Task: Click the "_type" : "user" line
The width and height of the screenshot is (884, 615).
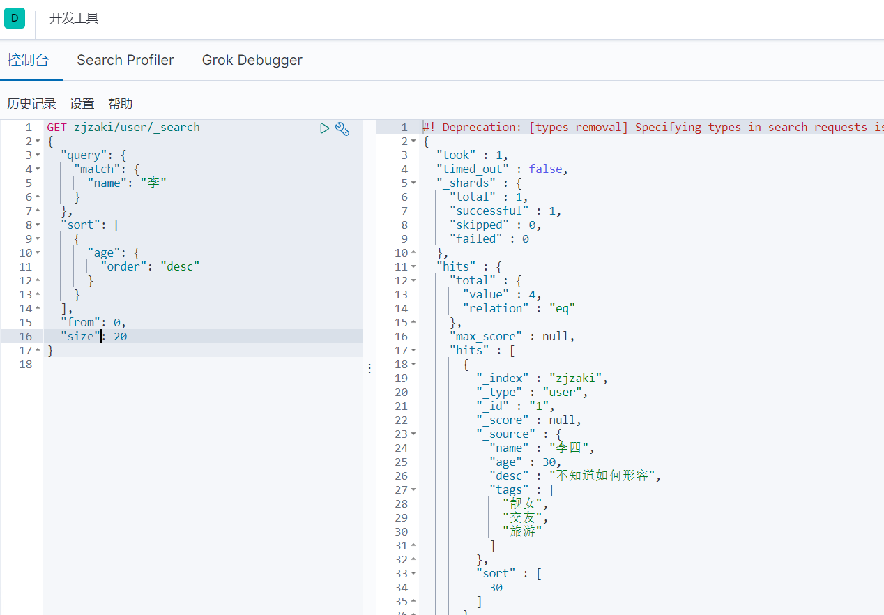Action: point(533,393)
